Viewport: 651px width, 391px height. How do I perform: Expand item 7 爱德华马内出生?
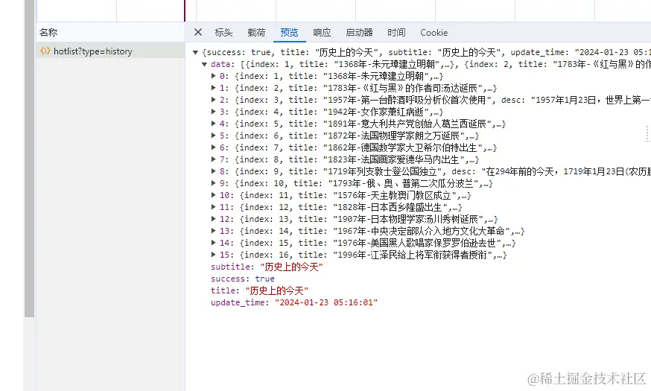tap(214, 159)
